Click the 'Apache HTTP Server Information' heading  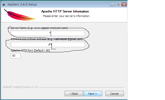pyautogui.click(x=65, y=11)
